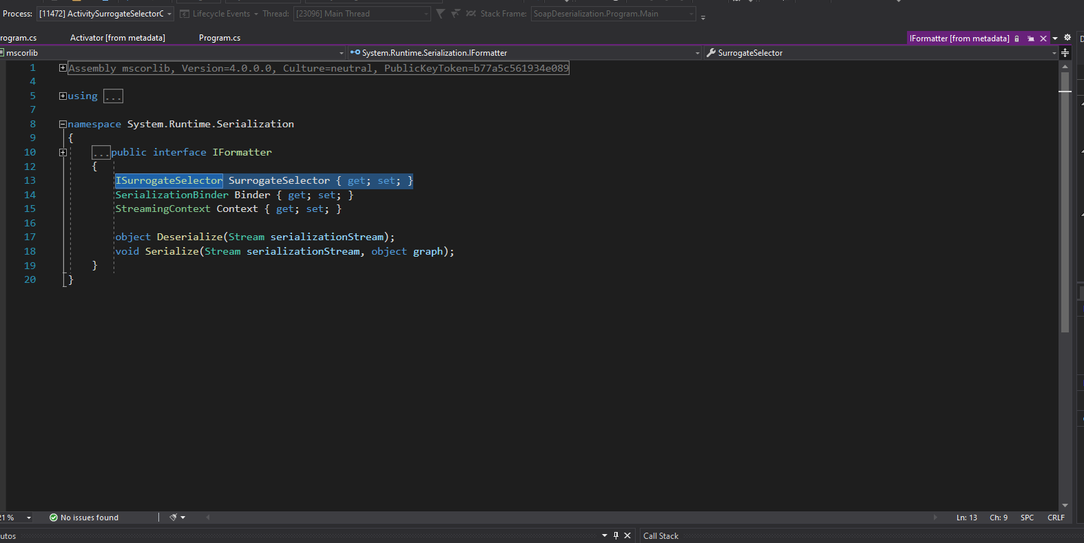Open the mscorlib project navigation dropdown

click(172, 53)
